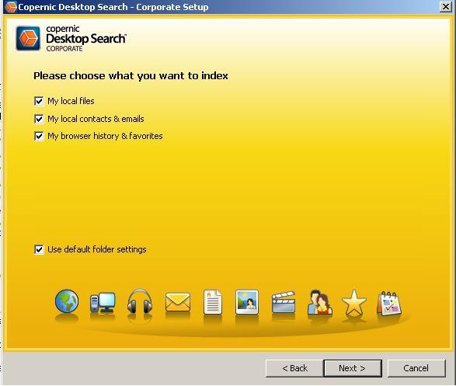Click the envelope email icon
Screen dimensions: 456x386
coord(178,302)
